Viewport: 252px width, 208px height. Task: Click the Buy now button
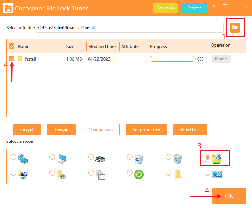(166, 8)
